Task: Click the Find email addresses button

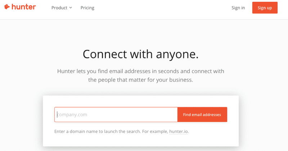Action: click(202, 115)
